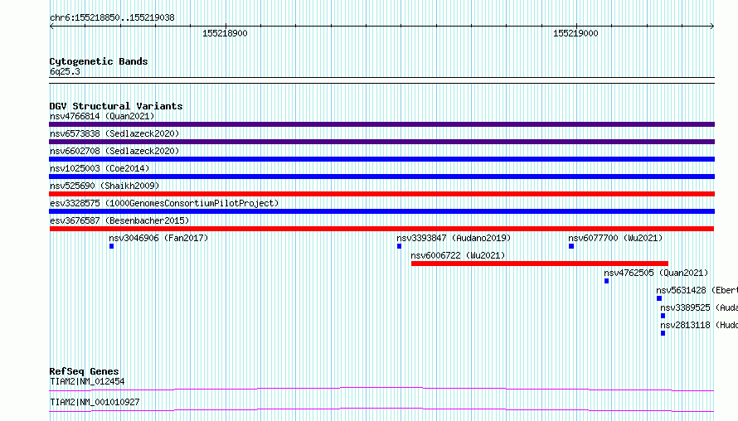Select the nsv3046906 blue square marker

point(112,246)
